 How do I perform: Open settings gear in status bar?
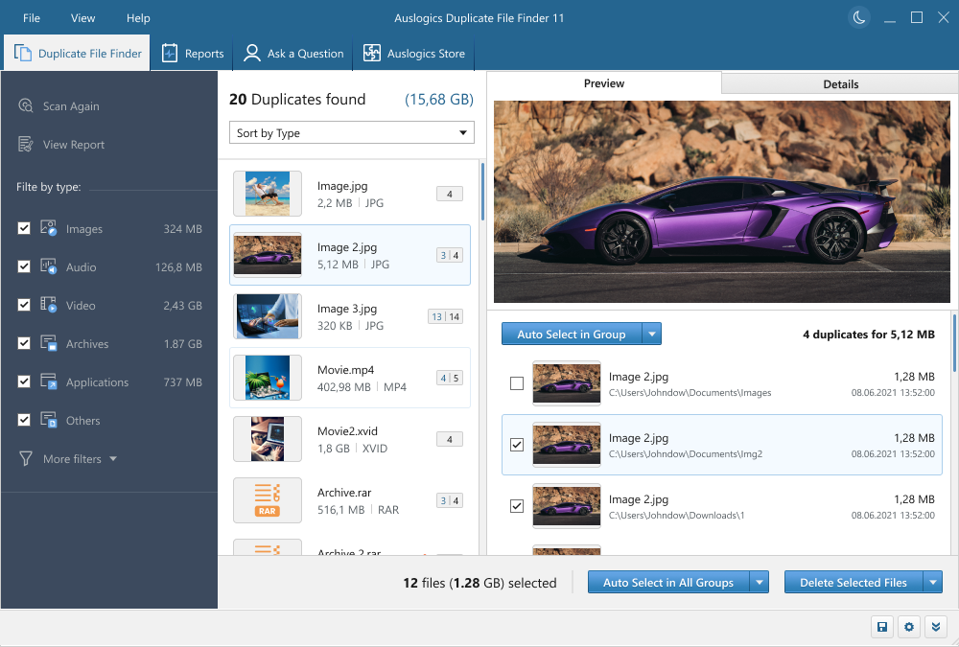click(x=909, y=627)
